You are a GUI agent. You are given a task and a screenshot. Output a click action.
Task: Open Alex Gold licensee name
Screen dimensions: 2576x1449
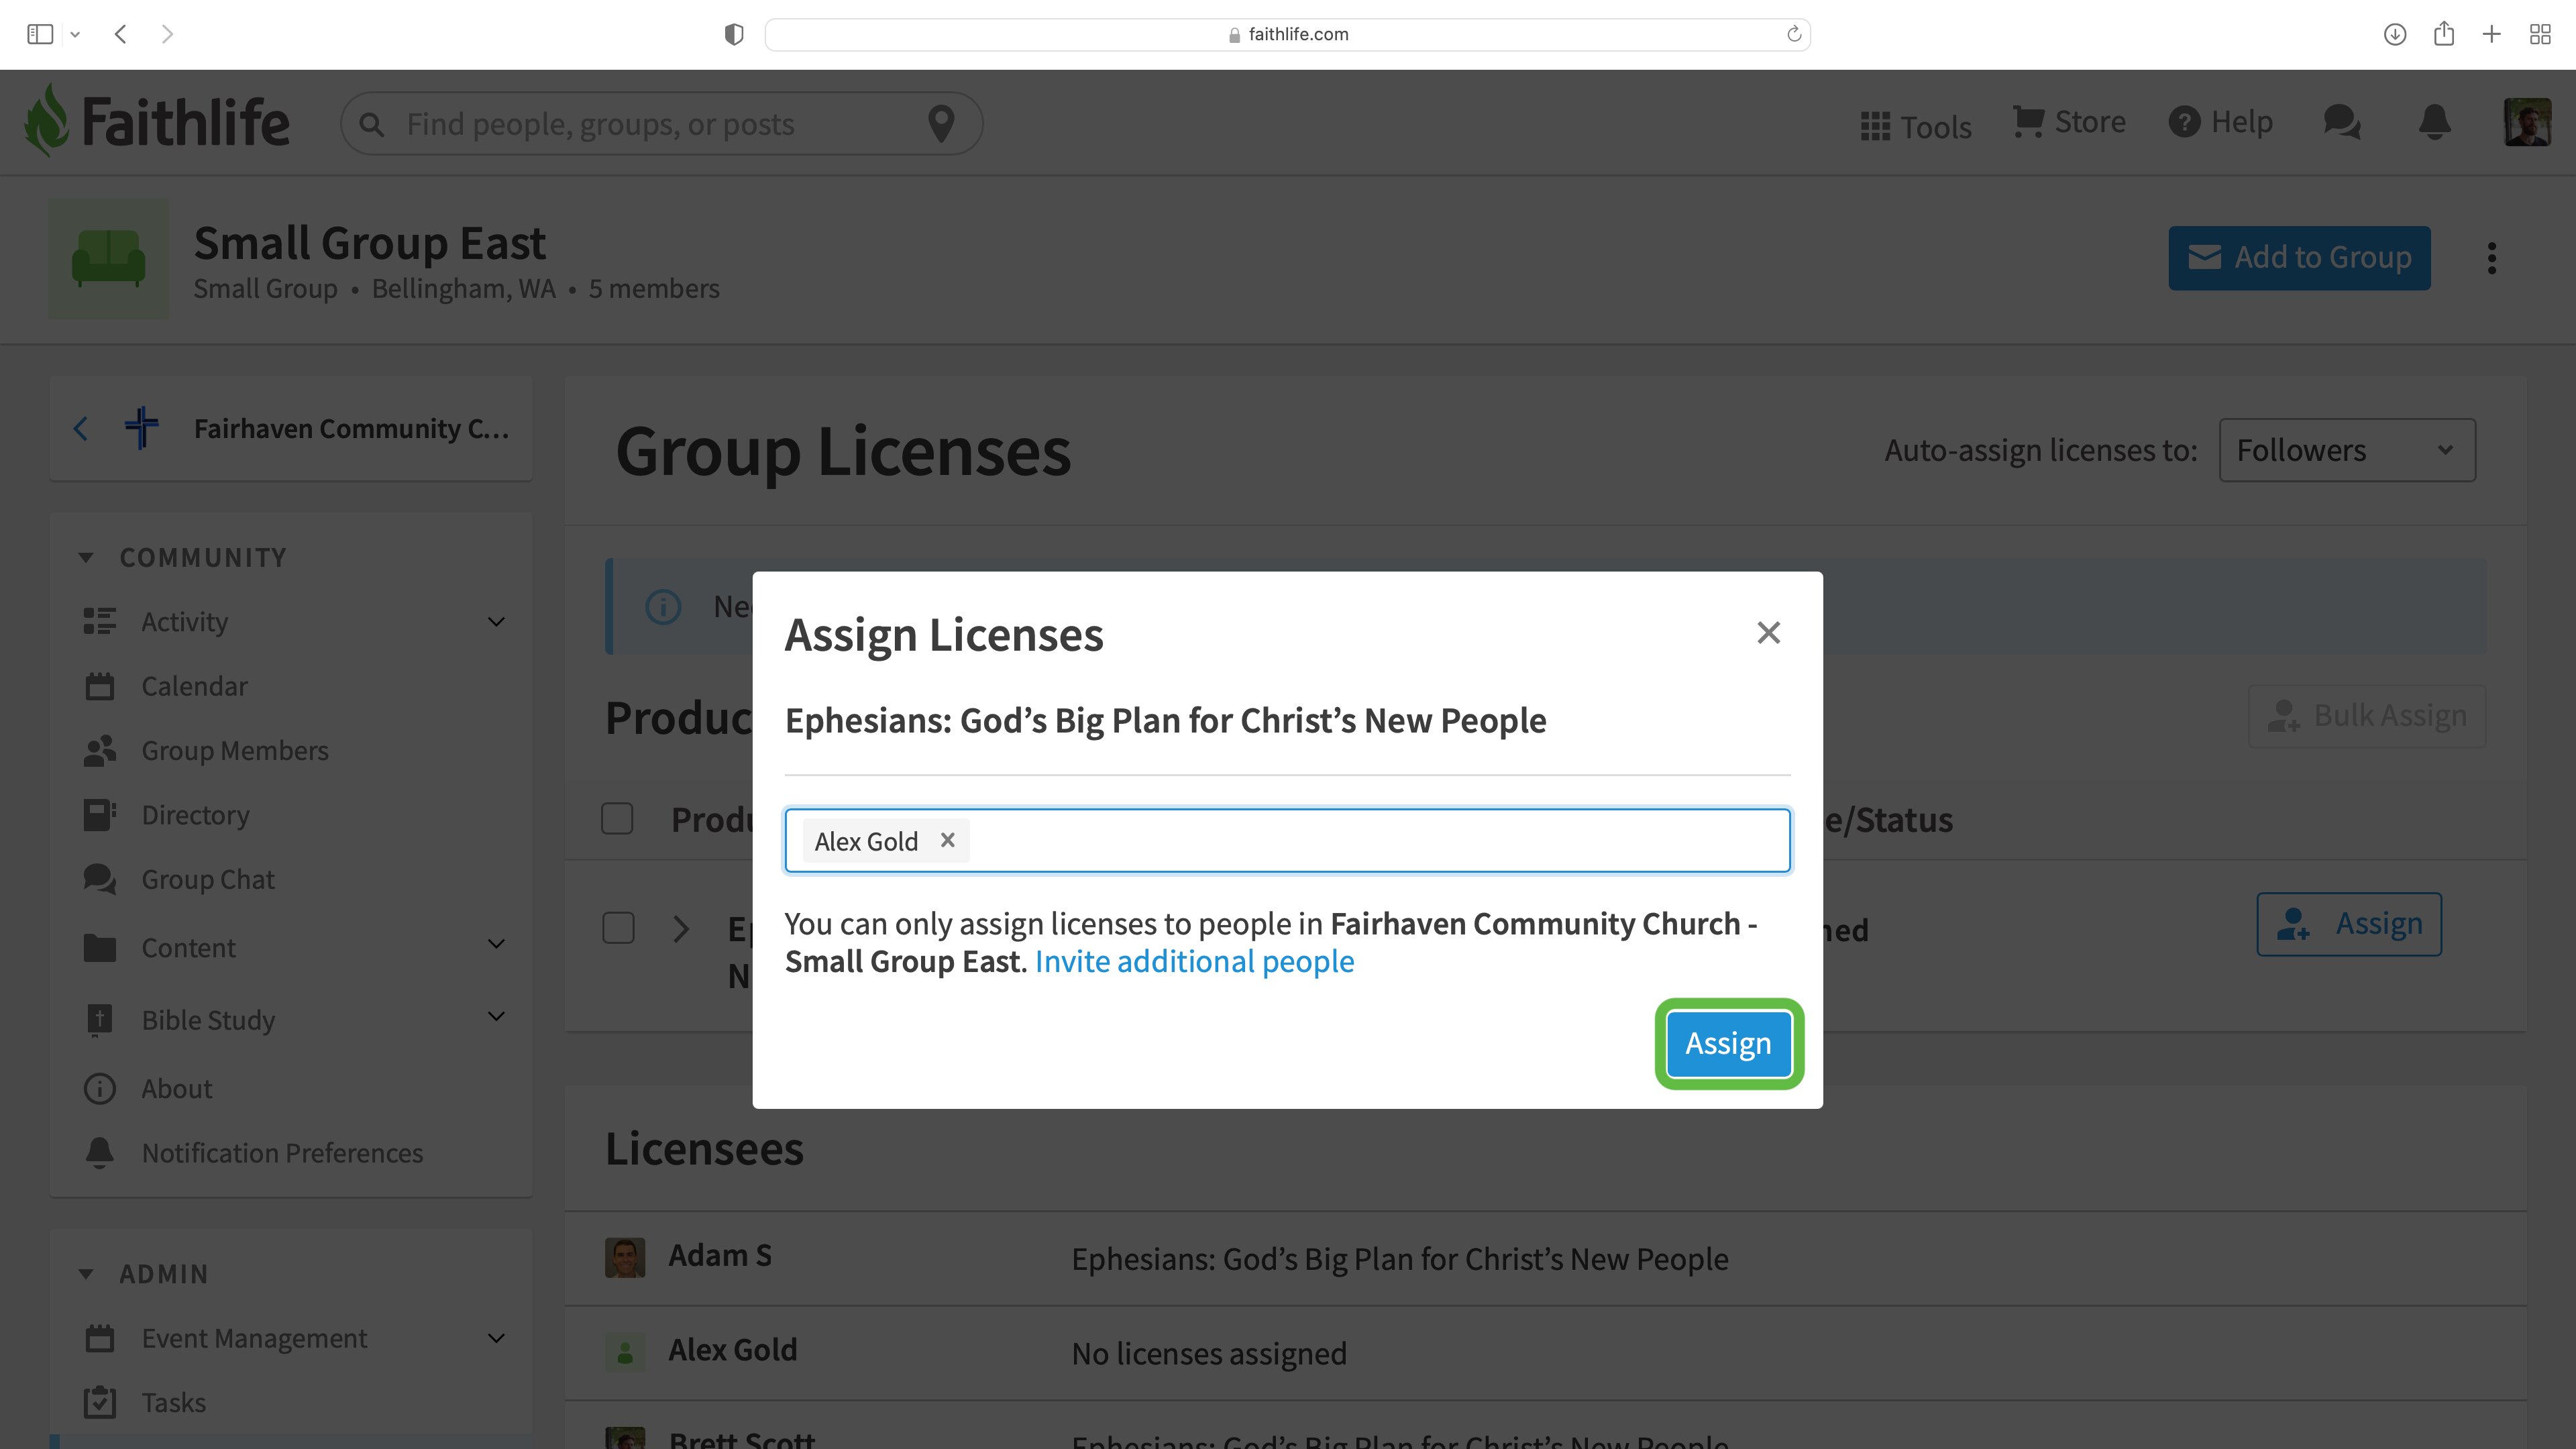pyautogui.click(x=733, y=1350)
